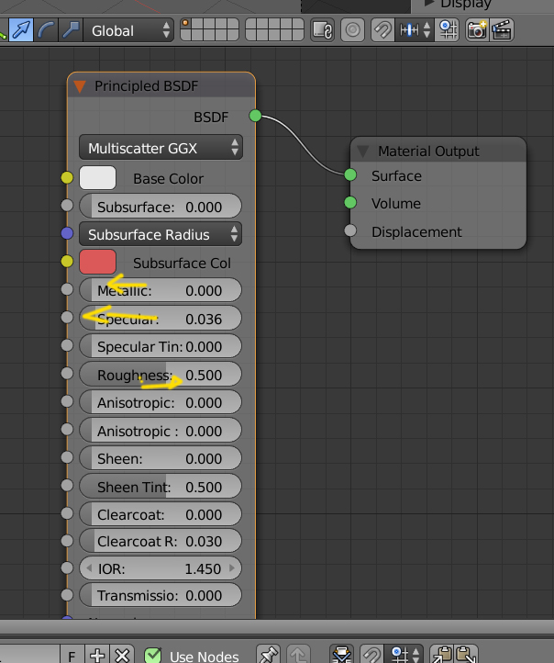This screenshot has width=554, height=663.
Task: Activate the scale manipulator icon
Action: tap(70, 30)
